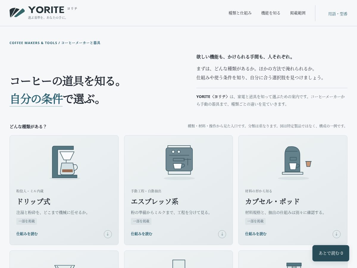The width and height of the screenshot is (357, 268).
Task: Click 仕組みを読む in the エスプレッソ系 card
Action: click(x=142, y=234)
